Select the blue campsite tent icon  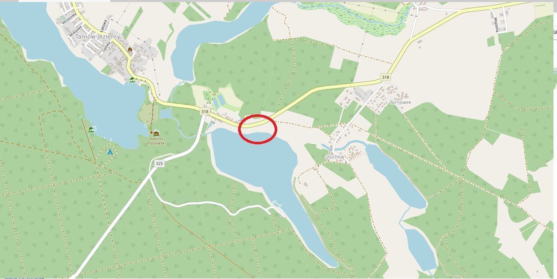tap(110, 152)
